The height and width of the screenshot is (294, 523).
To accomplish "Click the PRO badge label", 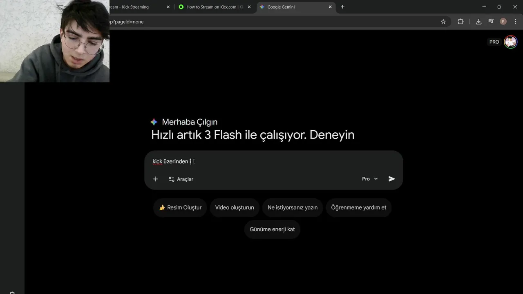I will coord(494,42).
